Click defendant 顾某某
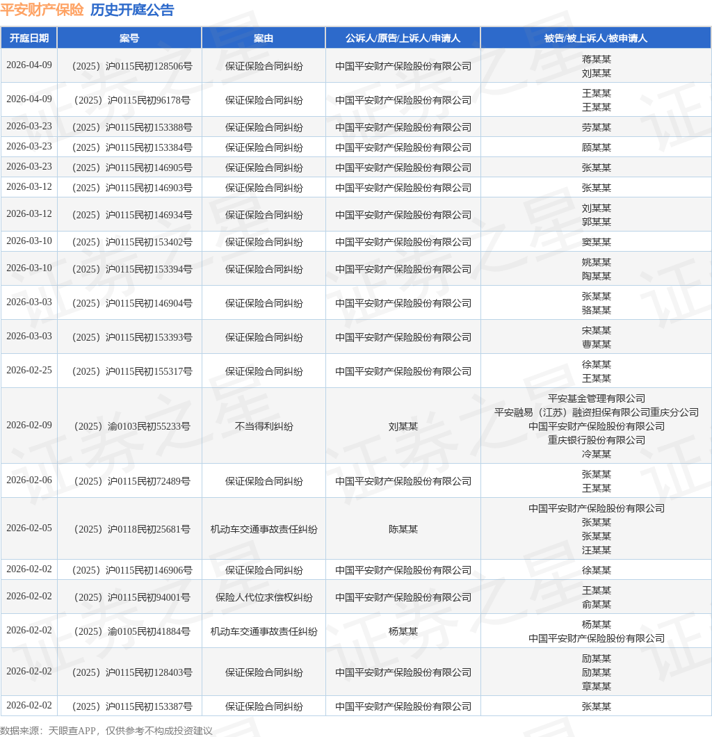This screenshot has width=712, height=737. pyautogui.click(x=596, y=147)
